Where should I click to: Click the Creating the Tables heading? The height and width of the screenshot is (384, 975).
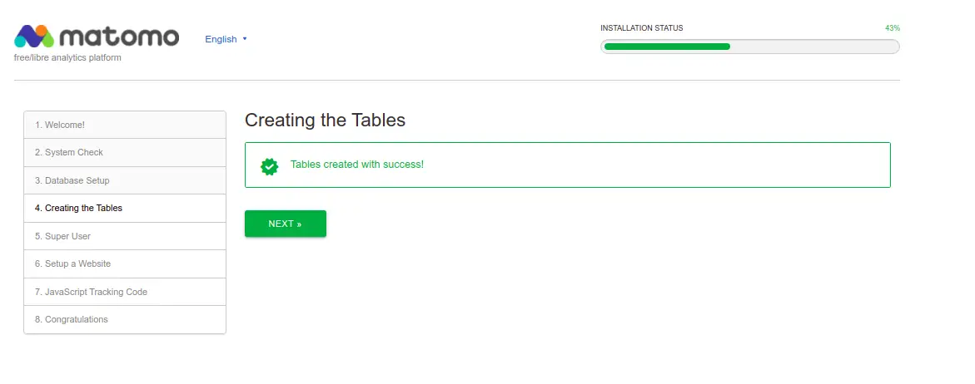point(326,120)
